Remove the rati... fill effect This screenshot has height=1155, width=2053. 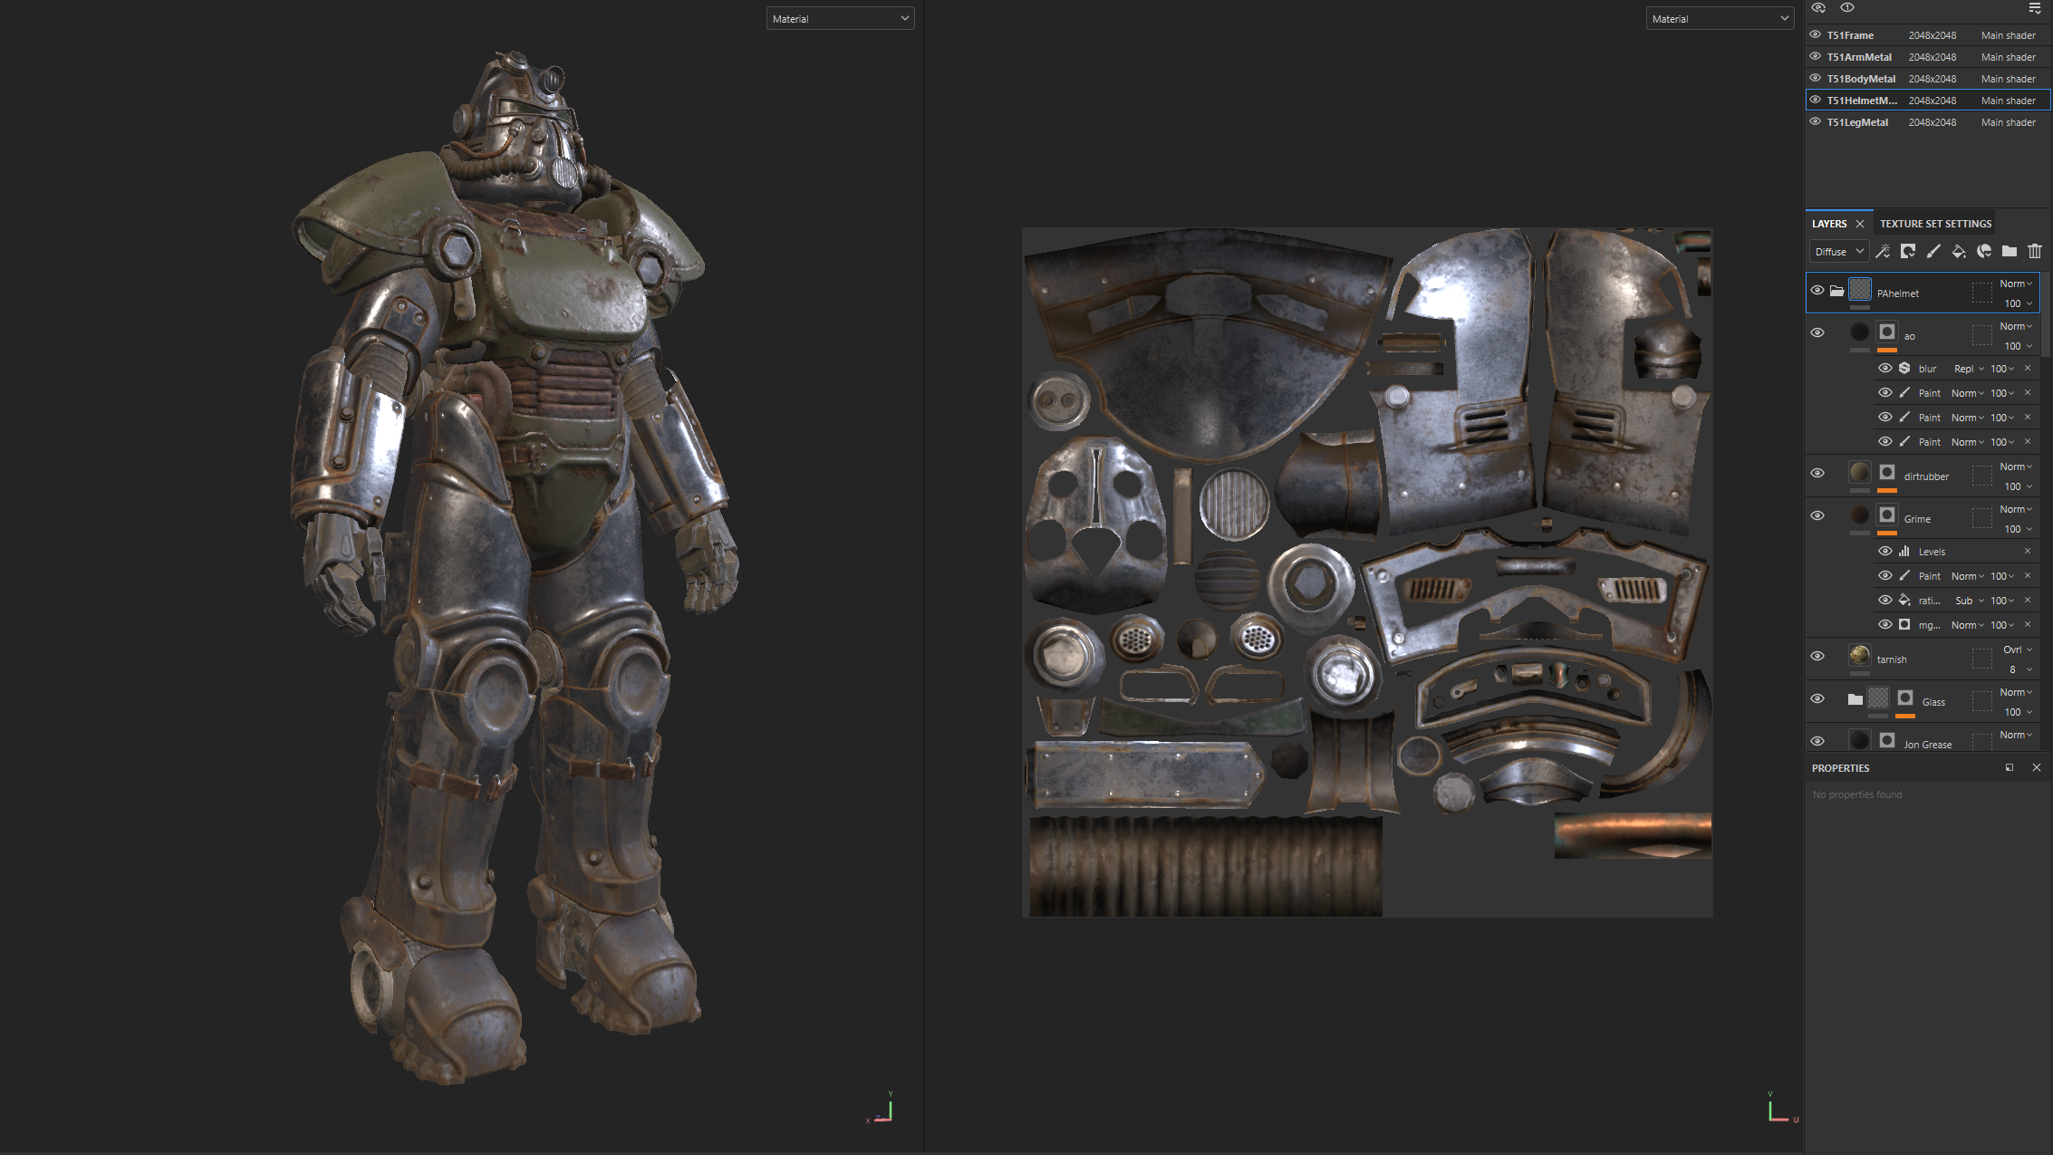click(x=2028, y=601)
